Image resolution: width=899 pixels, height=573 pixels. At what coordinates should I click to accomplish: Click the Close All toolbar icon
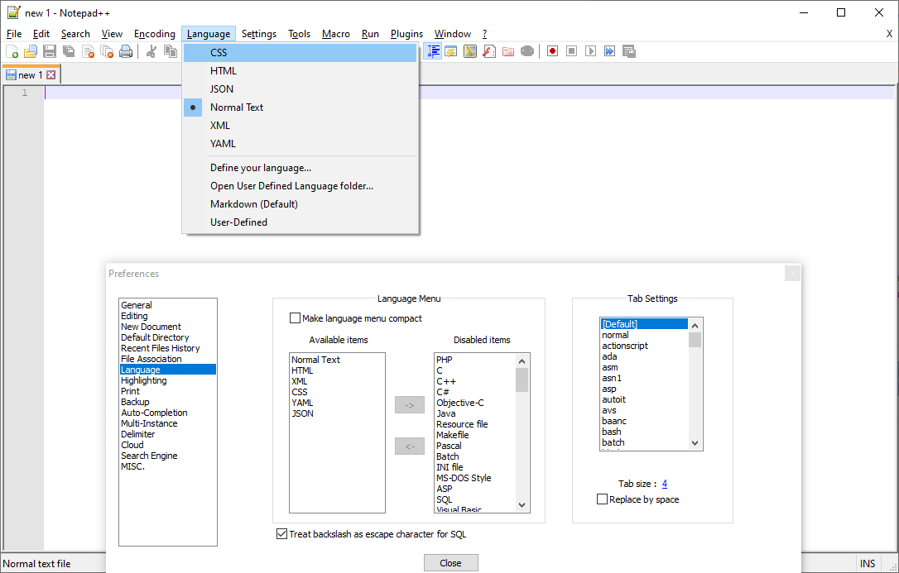107,51
